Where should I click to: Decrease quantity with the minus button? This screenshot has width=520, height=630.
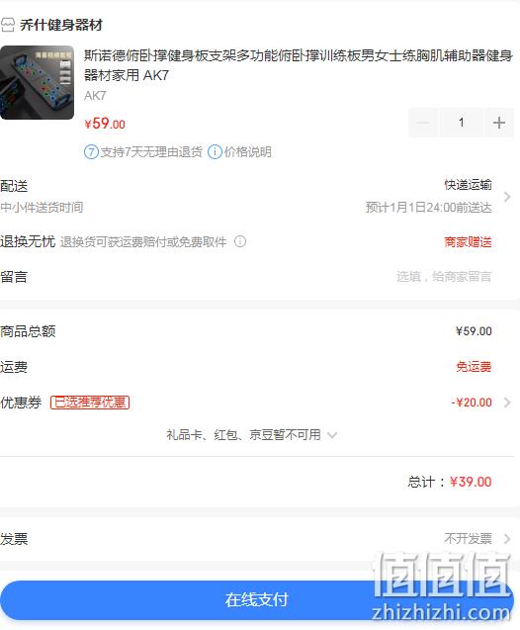(423, 123)
